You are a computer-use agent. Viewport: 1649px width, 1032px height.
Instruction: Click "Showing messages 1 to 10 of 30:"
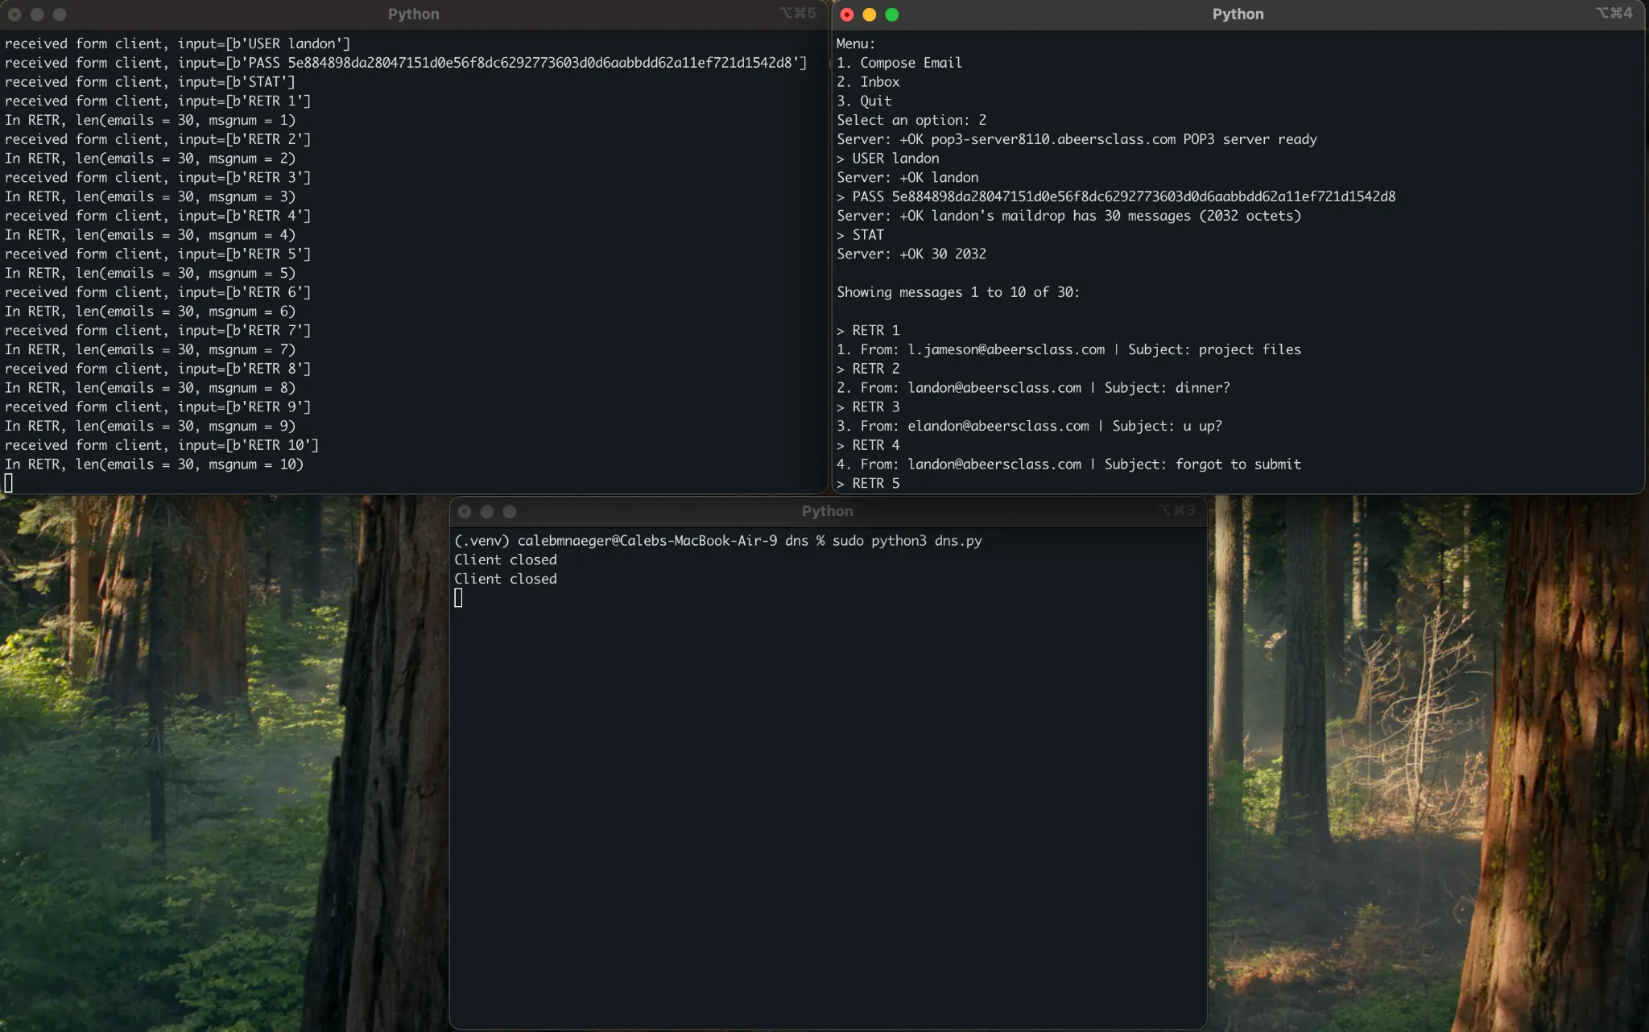click(x=958, y=292)
